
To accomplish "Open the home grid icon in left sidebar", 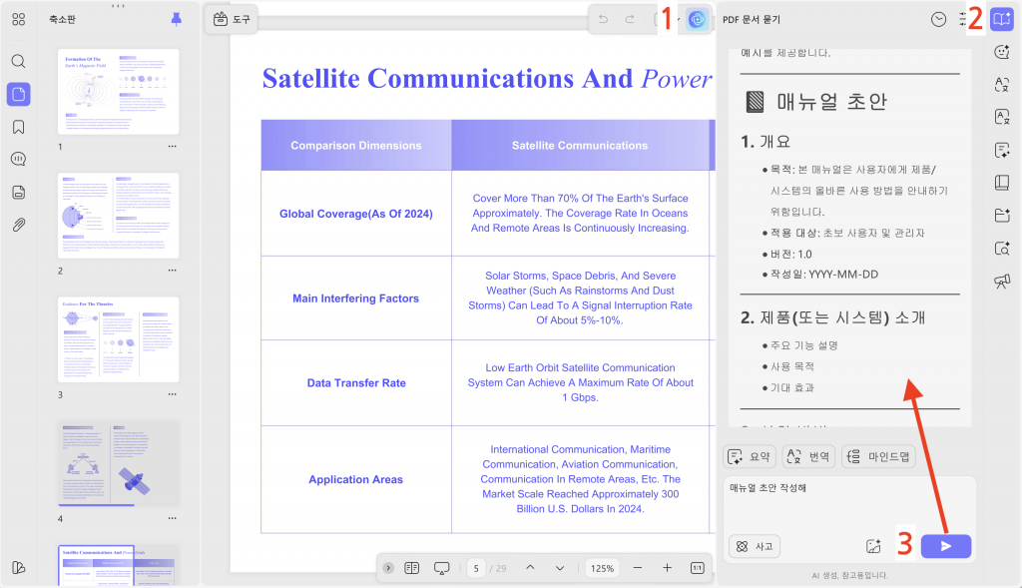I will [x=18, y=20].
